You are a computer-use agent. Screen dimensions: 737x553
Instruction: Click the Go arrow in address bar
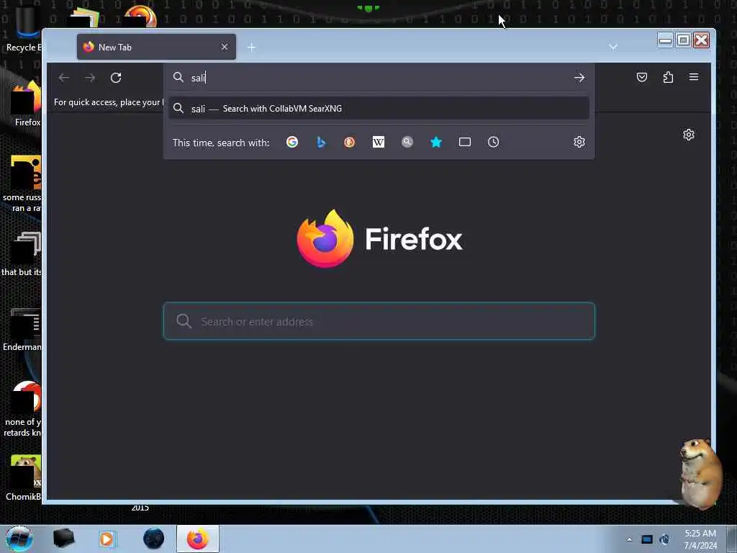coord(579,78)
